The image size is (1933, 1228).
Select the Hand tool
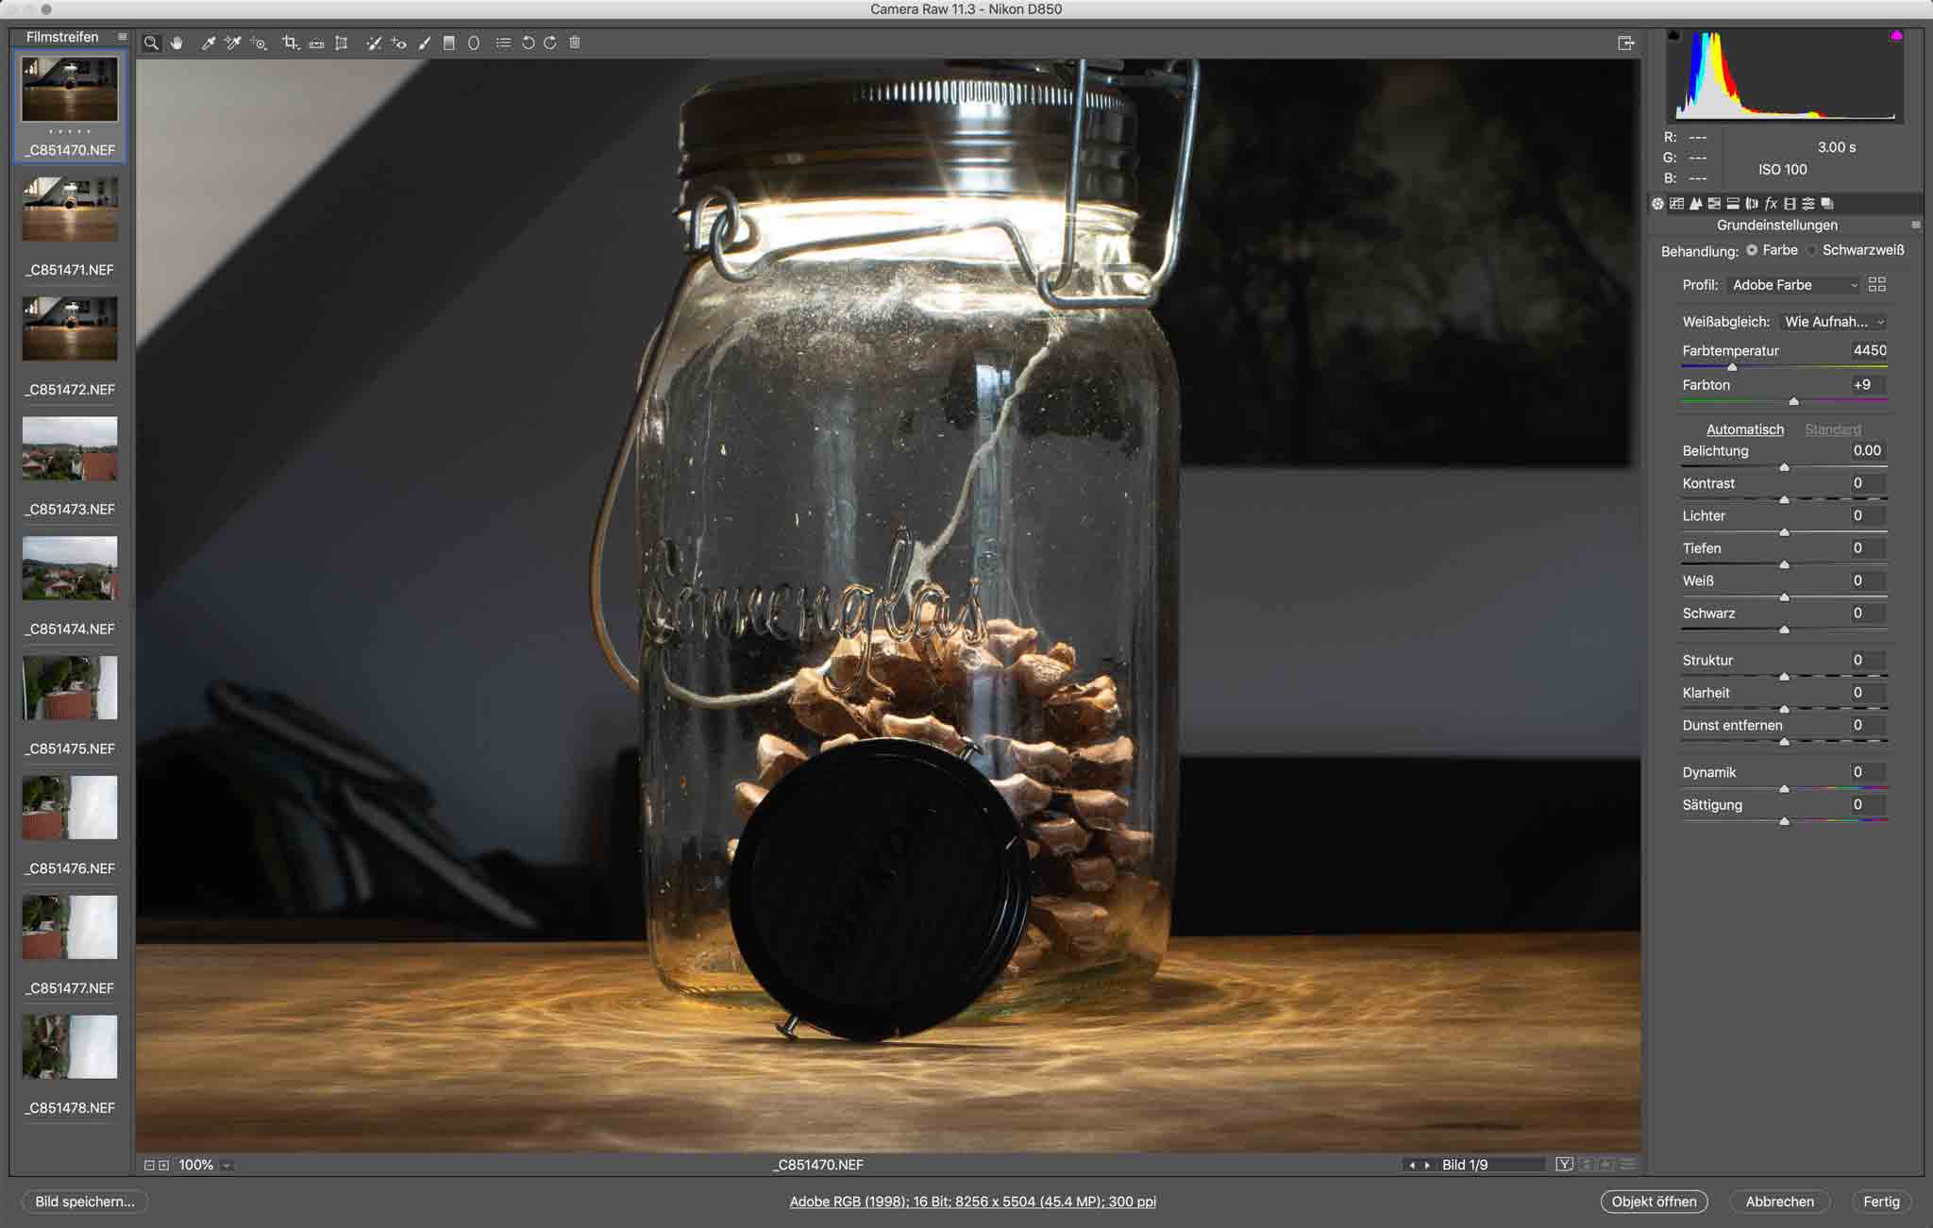click(176, 42)
